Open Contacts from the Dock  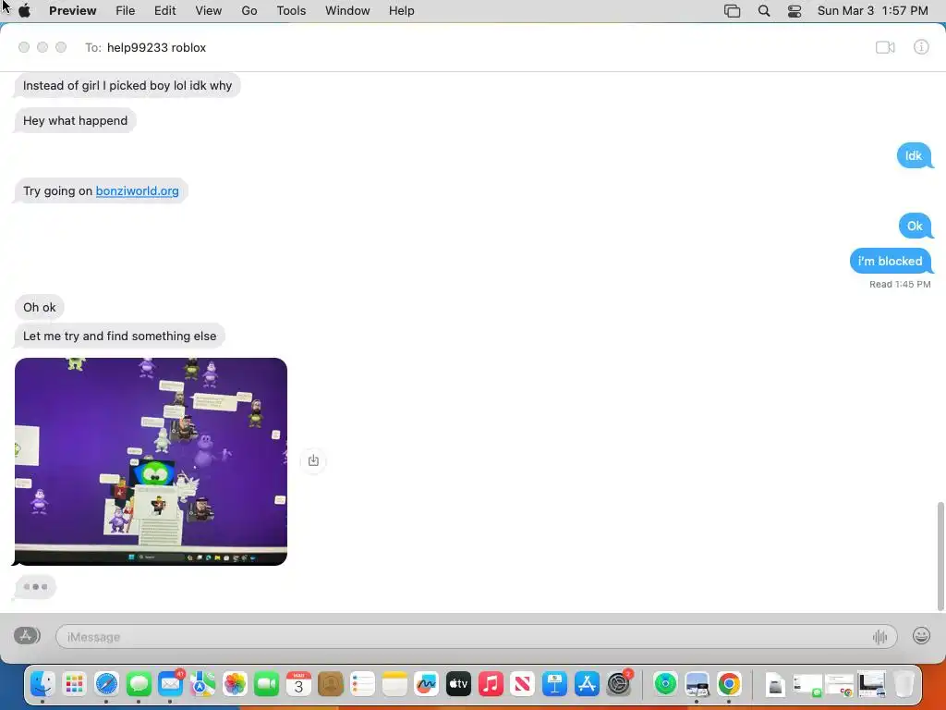tap(331, 684)
